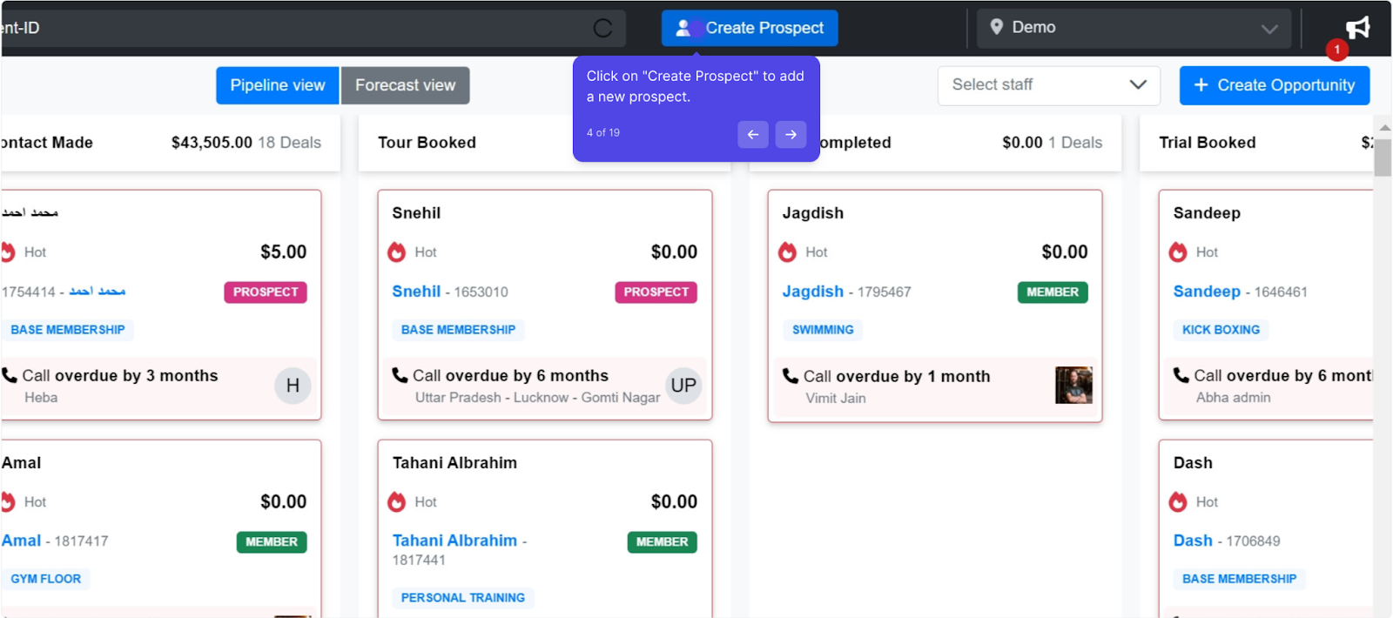Go to previous tour tip arrow
The image size is (1393, 618).
(x=753, y=134)
